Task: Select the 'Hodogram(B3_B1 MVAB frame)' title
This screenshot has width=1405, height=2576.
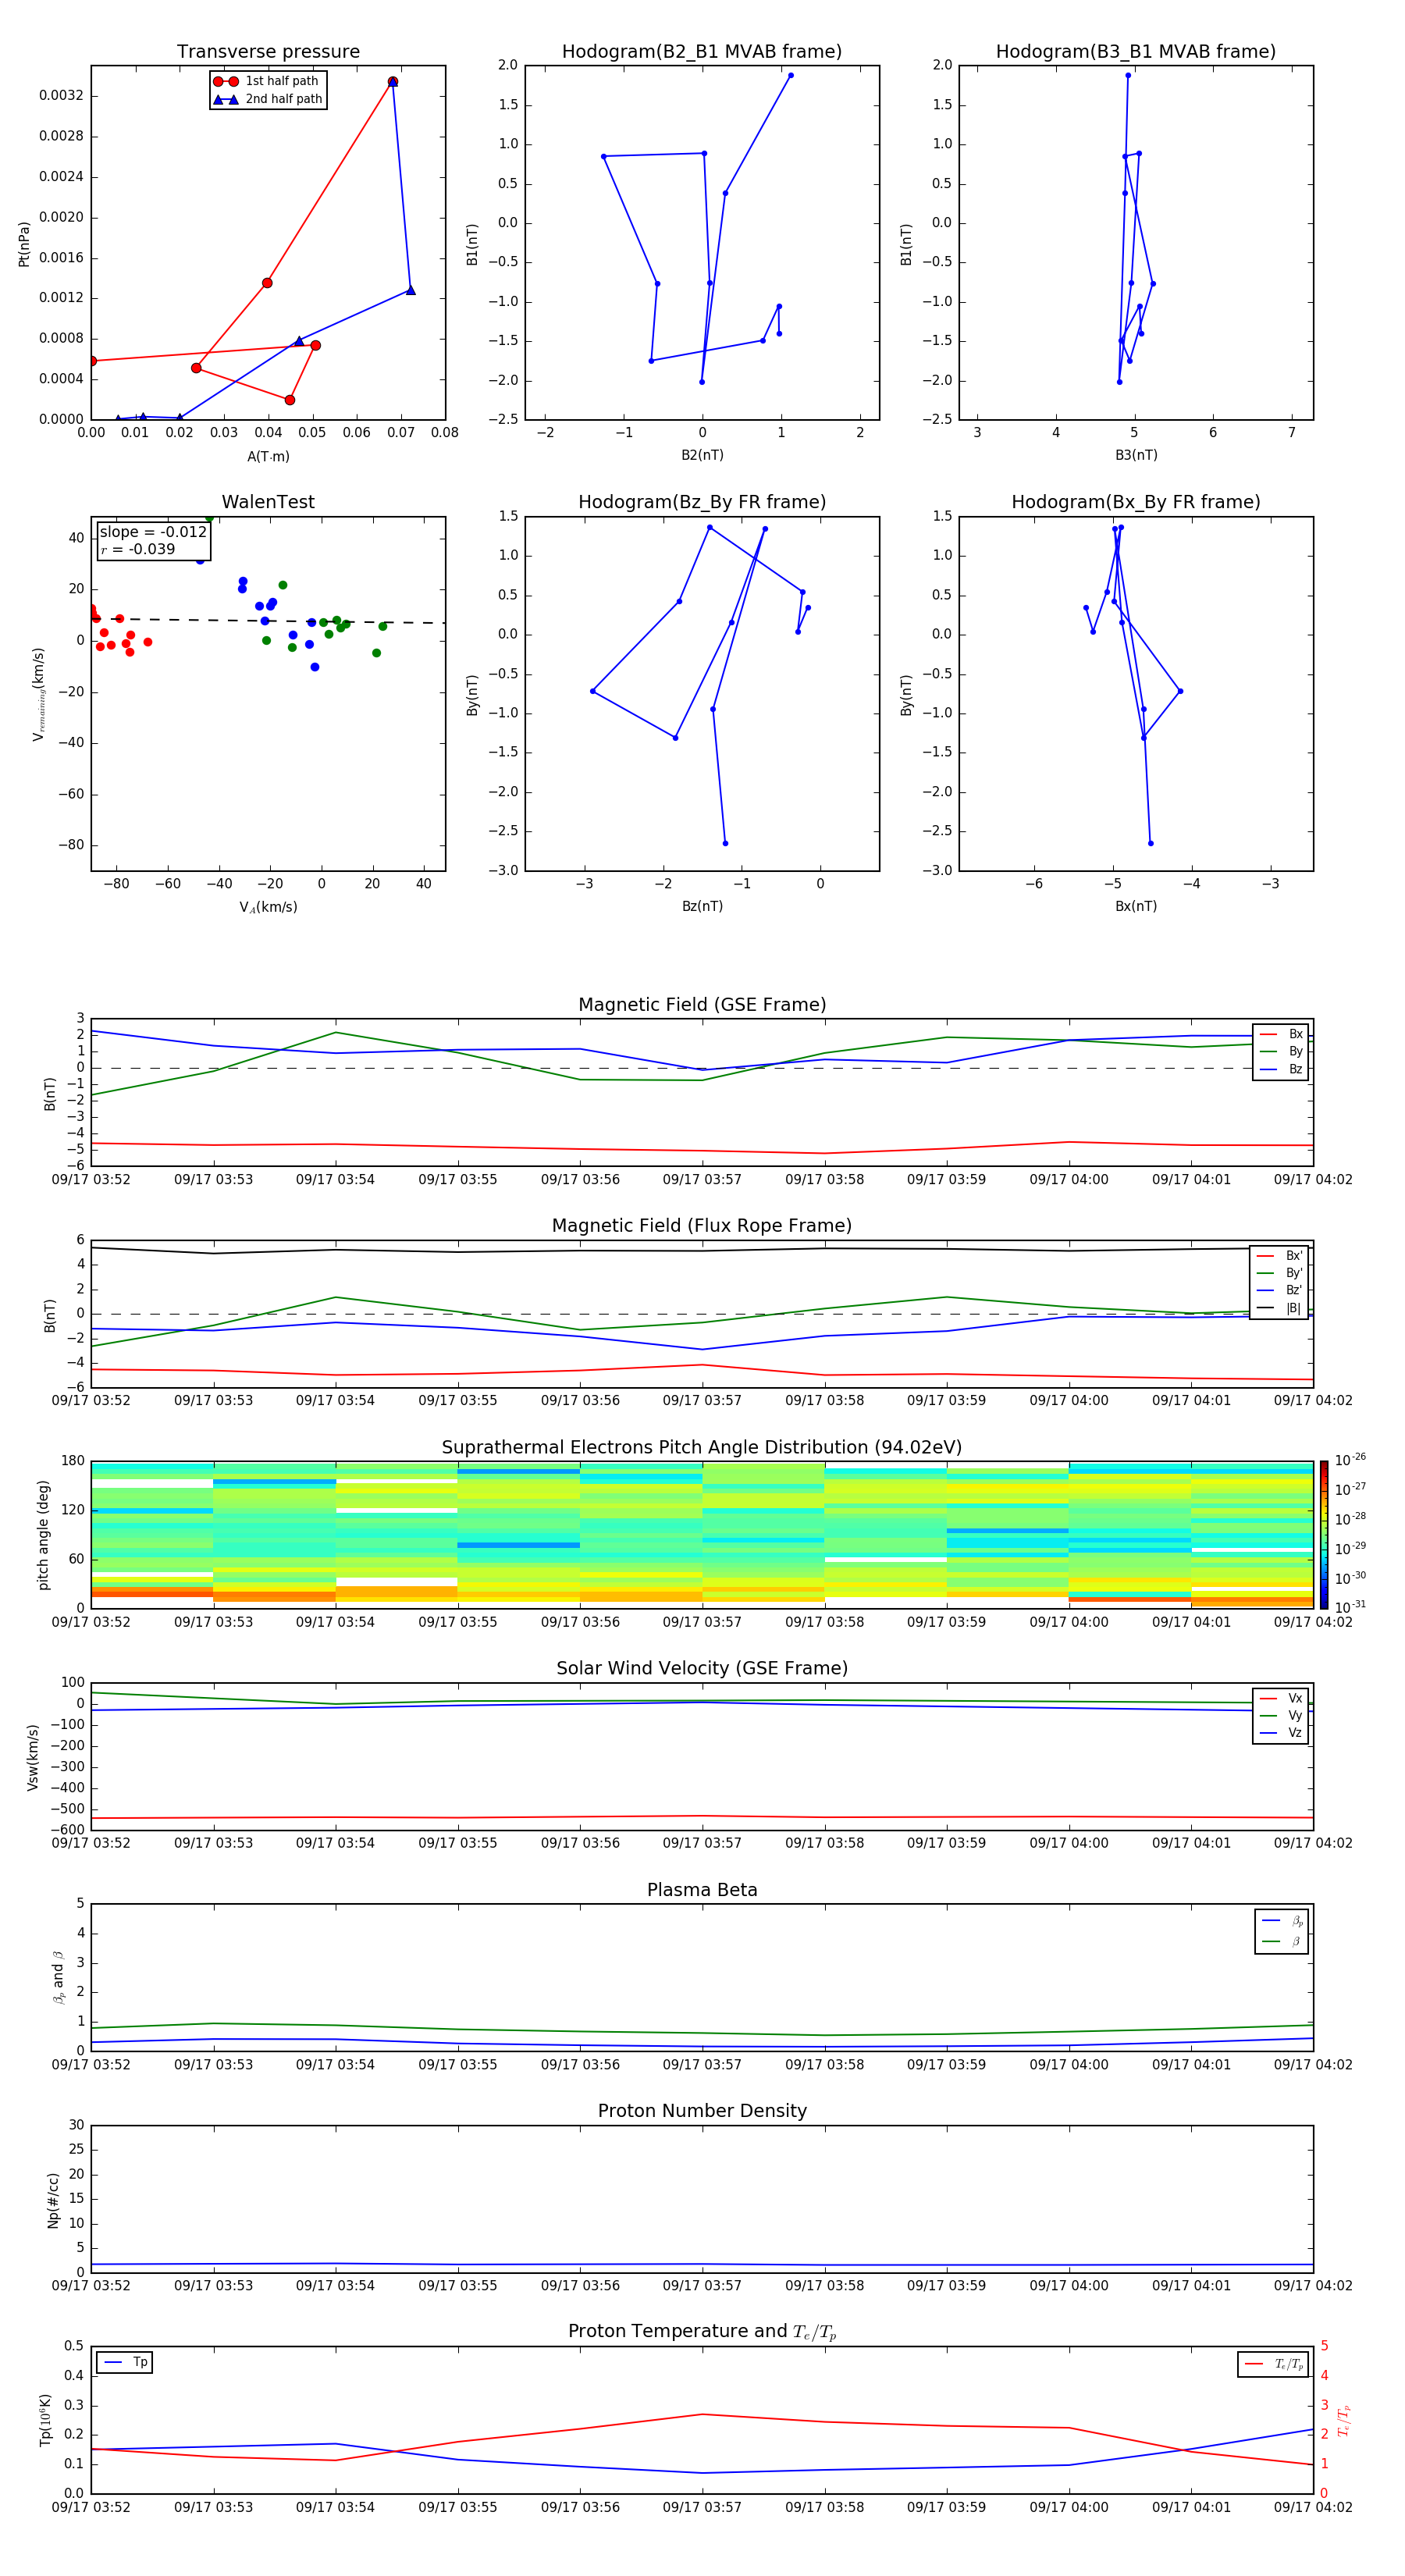Action: (1136, 51)
